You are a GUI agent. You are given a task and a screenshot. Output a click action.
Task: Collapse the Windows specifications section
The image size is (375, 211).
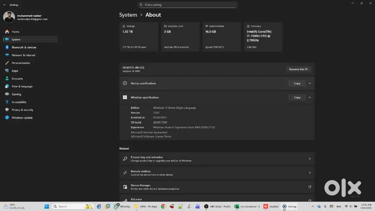click(x=310, y=97)
